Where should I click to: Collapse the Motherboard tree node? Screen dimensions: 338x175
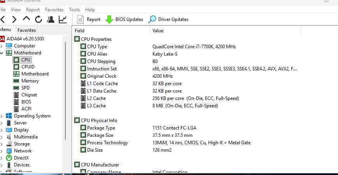[2, 53]
